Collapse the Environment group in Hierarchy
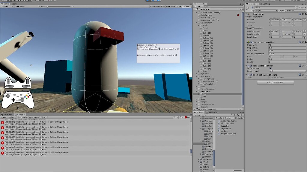Viewport: 307px width, 172px height. coord(196,23)
